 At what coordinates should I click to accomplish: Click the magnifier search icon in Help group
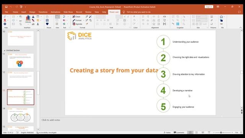pyautogui.click(x=5, y=16)
